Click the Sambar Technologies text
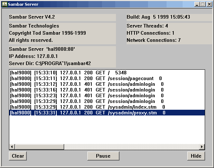 (34, 26)
